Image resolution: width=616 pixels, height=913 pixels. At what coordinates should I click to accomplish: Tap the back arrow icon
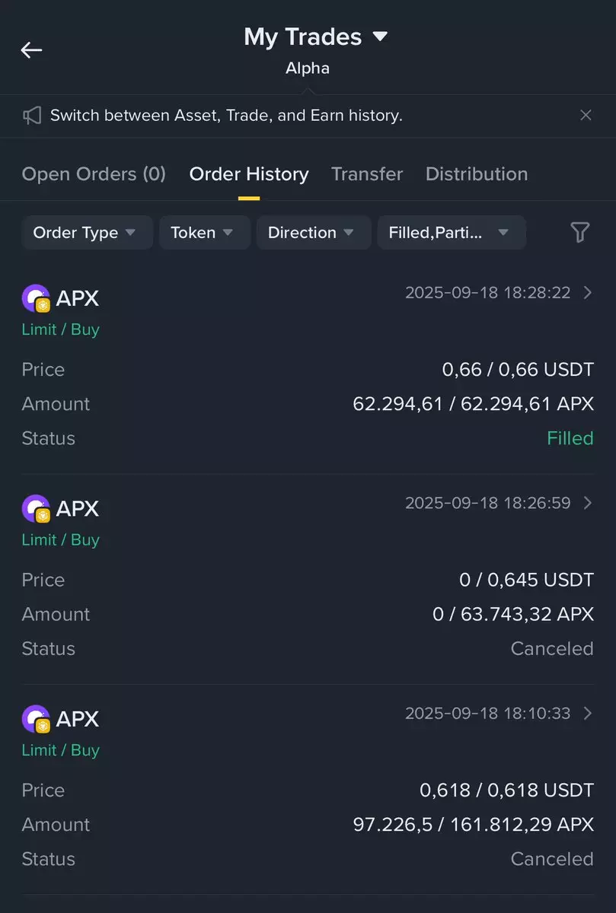pos(31,50)
